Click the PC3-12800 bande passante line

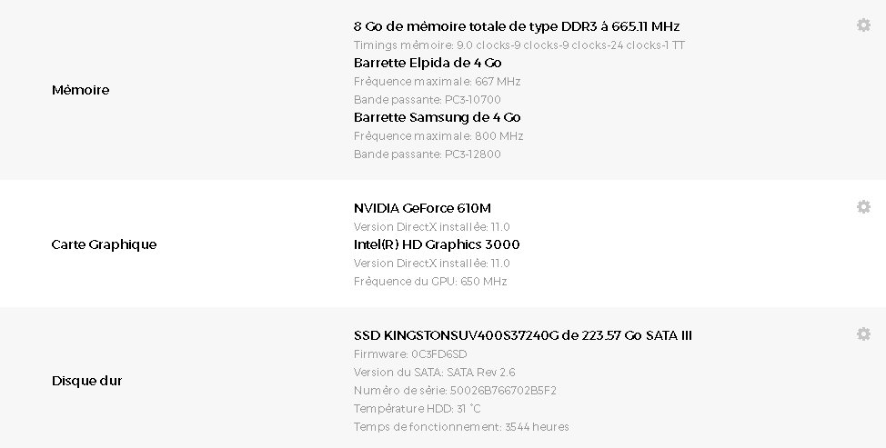pos(427,154)
